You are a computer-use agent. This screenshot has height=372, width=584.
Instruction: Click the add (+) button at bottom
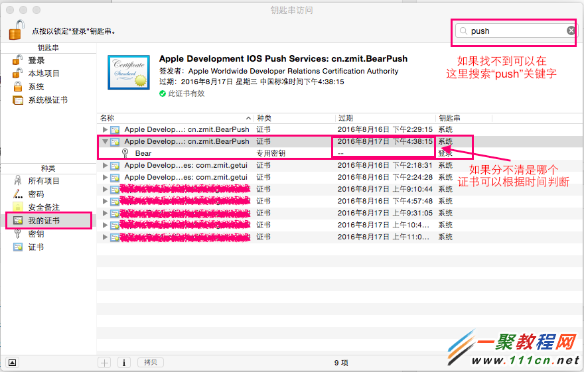pyautogui.click(x=104, y=362)
